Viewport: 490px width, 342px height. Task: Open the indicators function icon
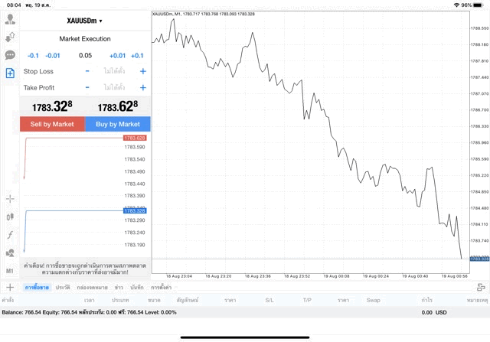click(x=10, y=235)
